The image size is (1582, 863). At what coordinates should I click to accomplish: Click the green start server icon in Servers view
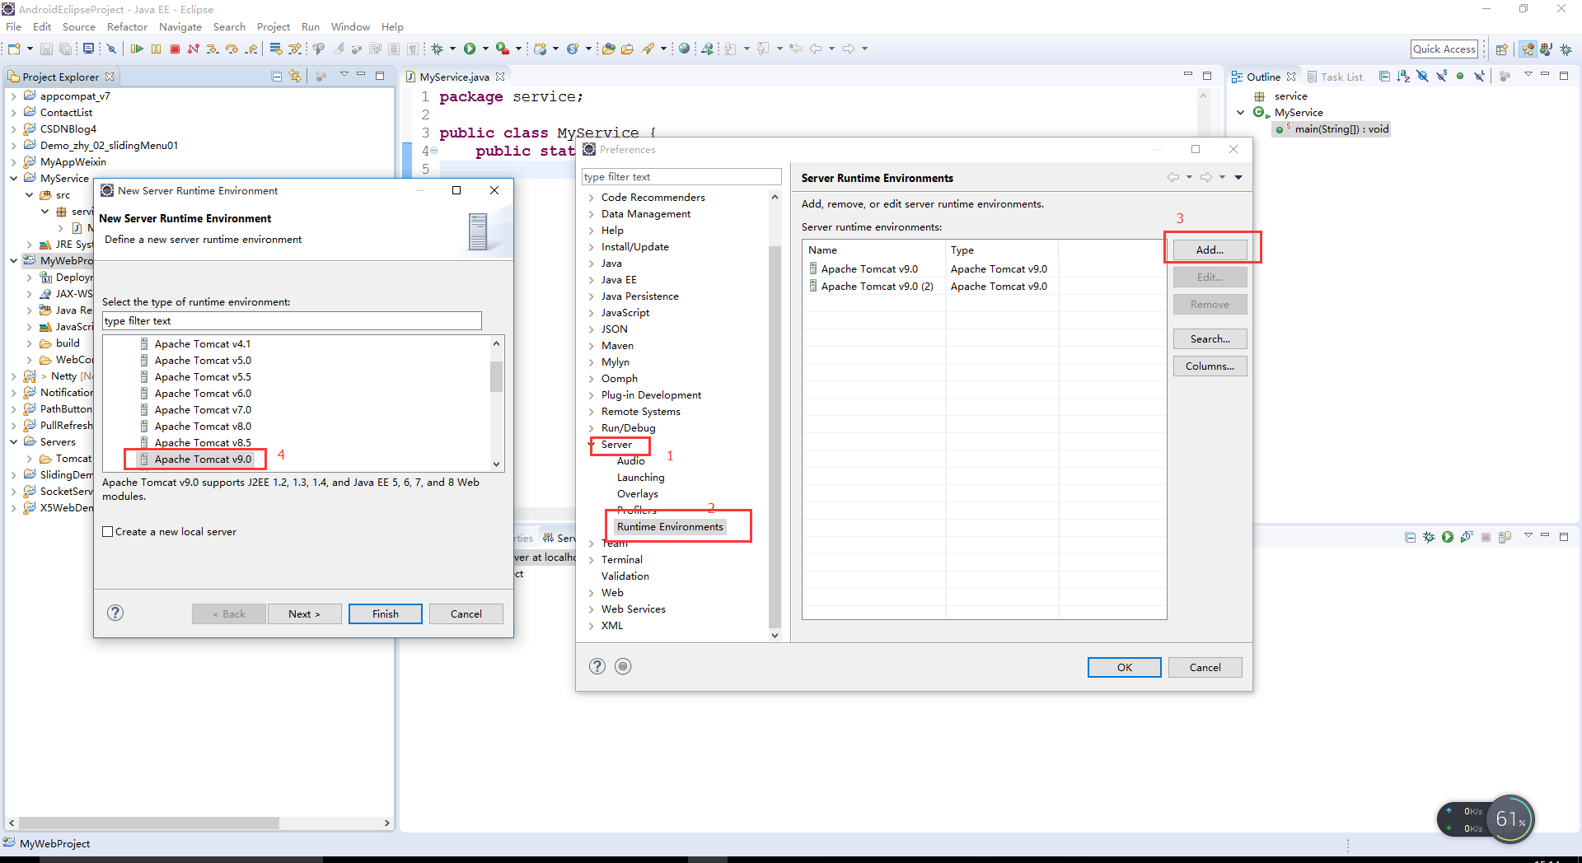click(1448, 537)
